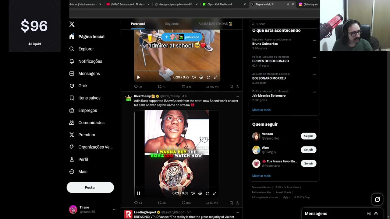Screen dimensions: 390x219
Task: Open Grok in the sidebar
Action: pyautogui.click(x=78, y=86)
